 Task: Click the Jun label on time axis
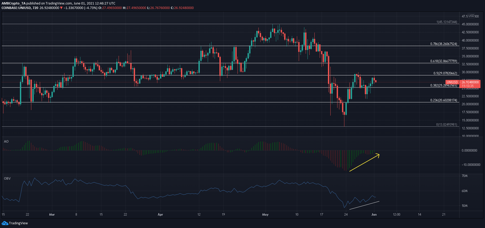pos(374,215)
